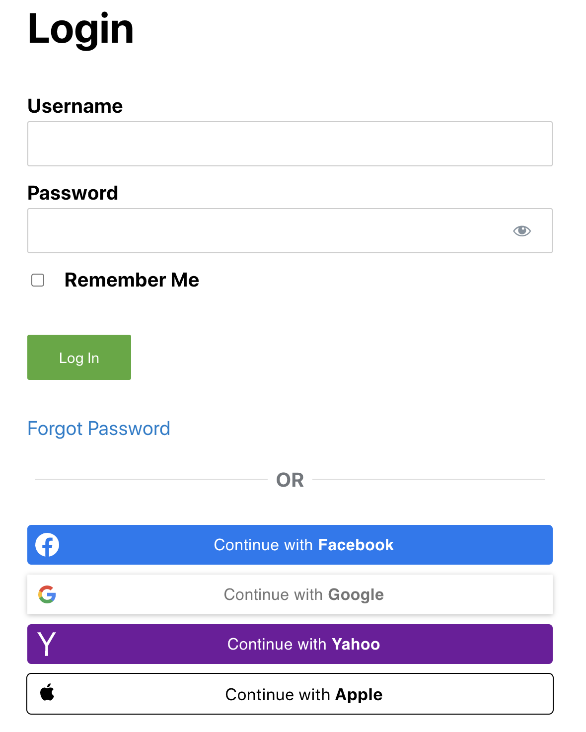This screenshot has height=732, width=586.
Task: Open the Forgot Password link
Action: coord(99,429)
